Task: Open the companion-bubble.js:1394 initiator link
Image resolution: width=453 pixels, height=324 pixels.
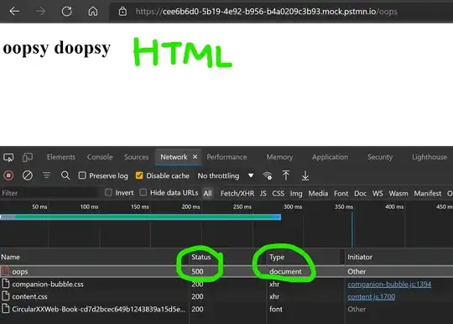Action: pos(389,284)
